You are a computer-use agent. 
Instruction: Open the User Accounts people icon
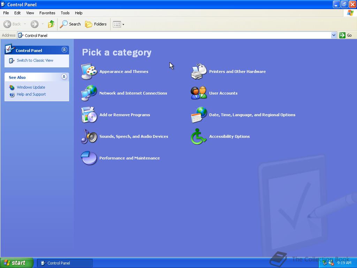[199, 93]
